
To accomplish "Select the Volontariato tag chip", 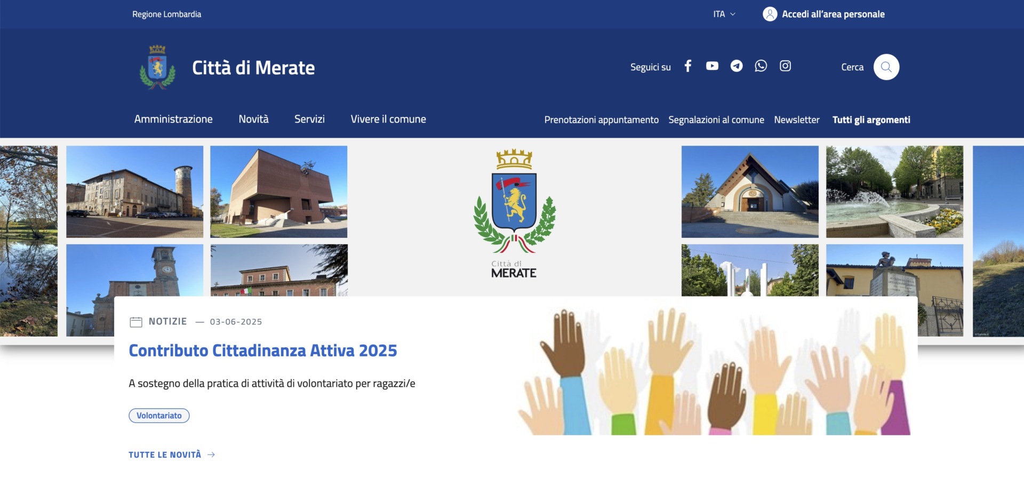I will (159, 416).
